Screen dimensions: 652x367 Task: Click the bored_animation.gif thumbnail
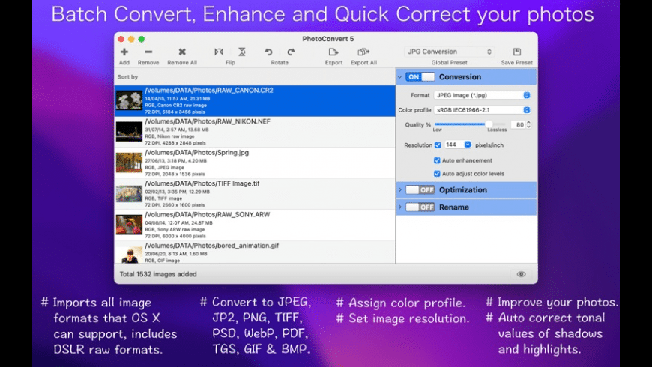coord(130,255)
